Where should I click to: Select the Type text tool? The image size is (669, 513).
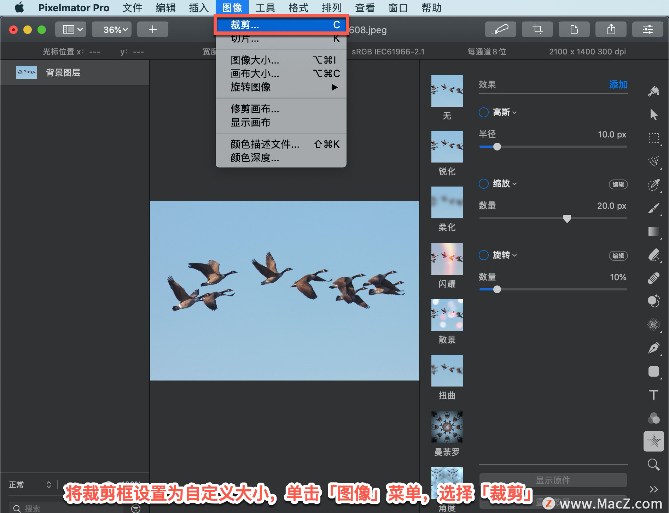[653, 395]
